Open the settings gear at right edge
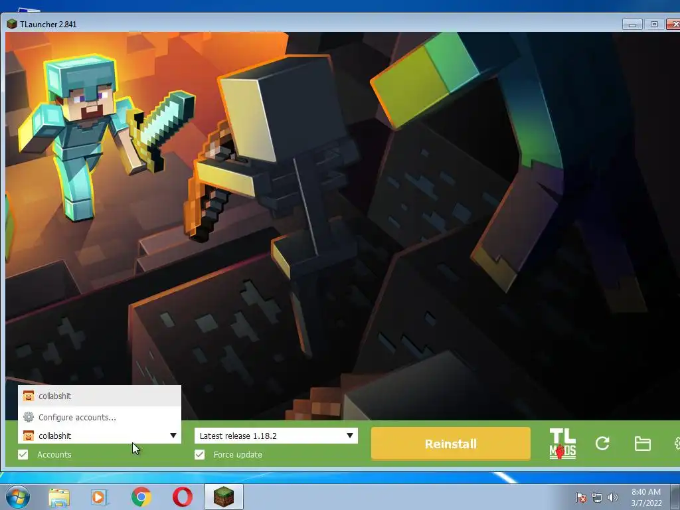 point(677,443)
